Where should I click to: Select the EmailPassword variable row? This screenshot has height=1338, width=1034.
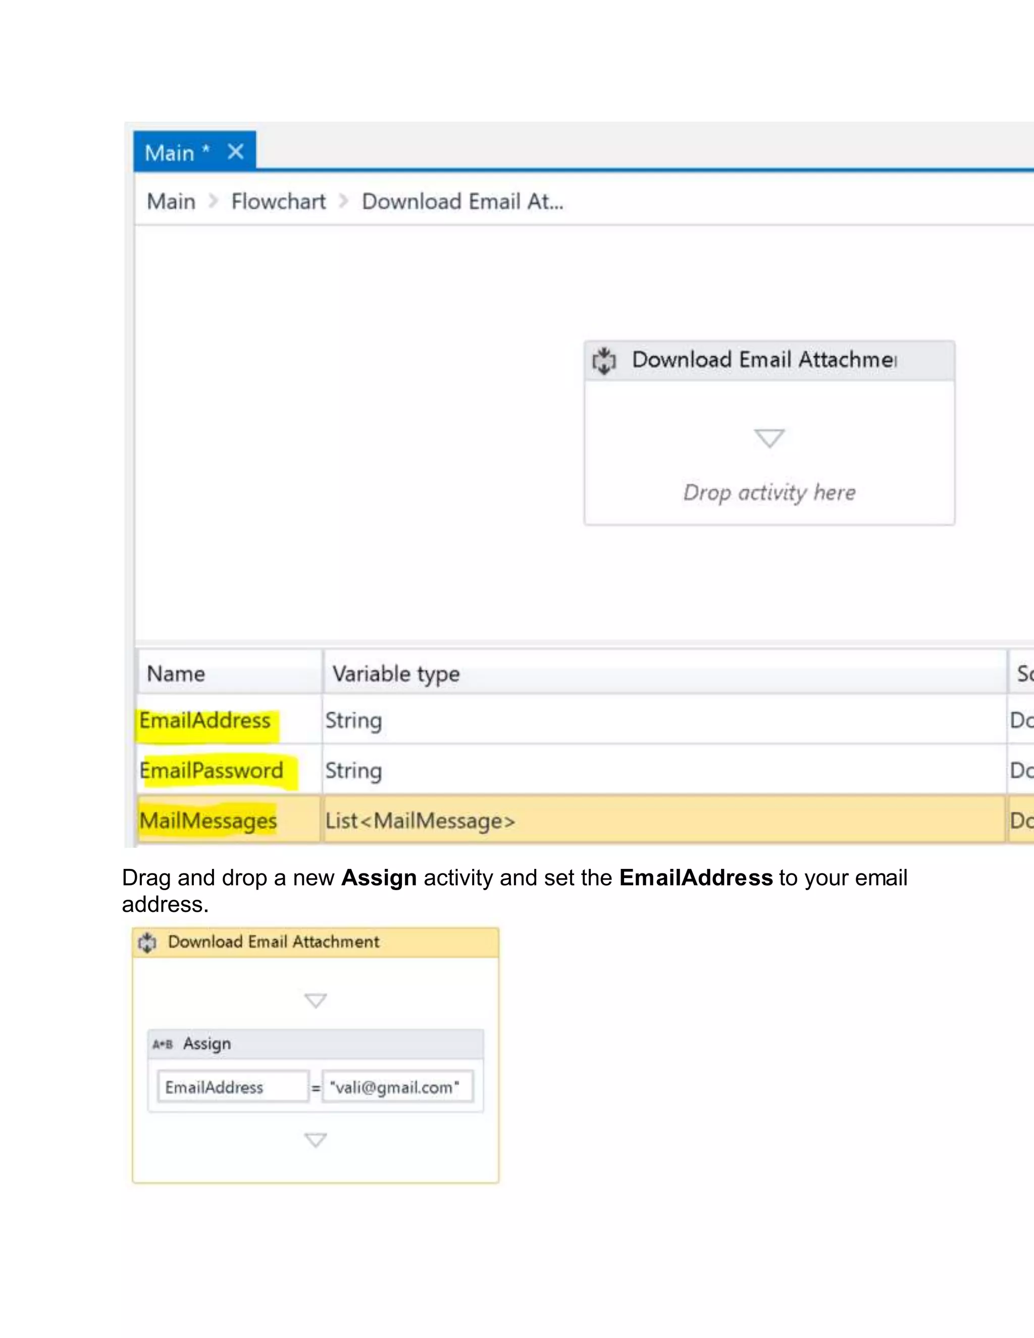212,770
